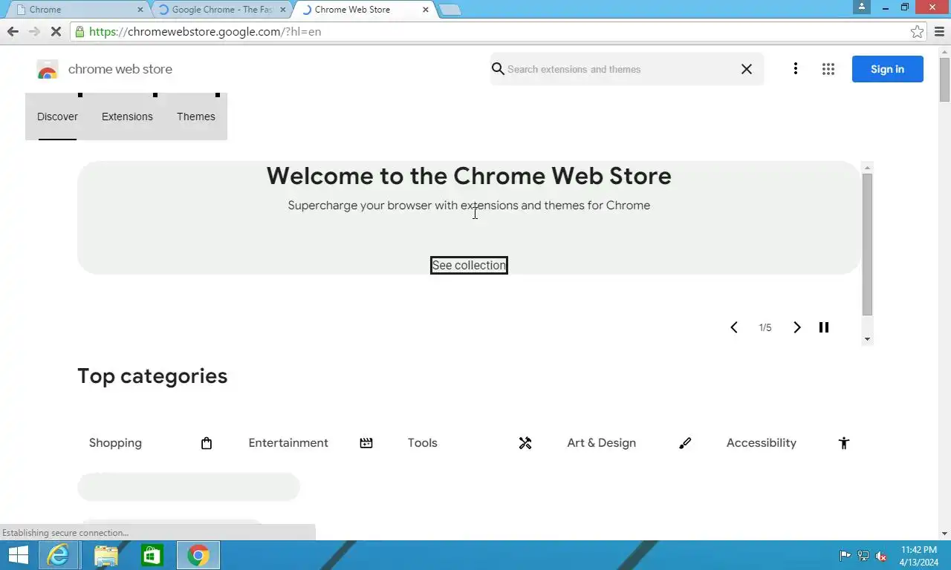Close the Google Chrome - The Fast tab
This screenshot has width=951, height=570.
pyautogui.click(x=283, y=10)
